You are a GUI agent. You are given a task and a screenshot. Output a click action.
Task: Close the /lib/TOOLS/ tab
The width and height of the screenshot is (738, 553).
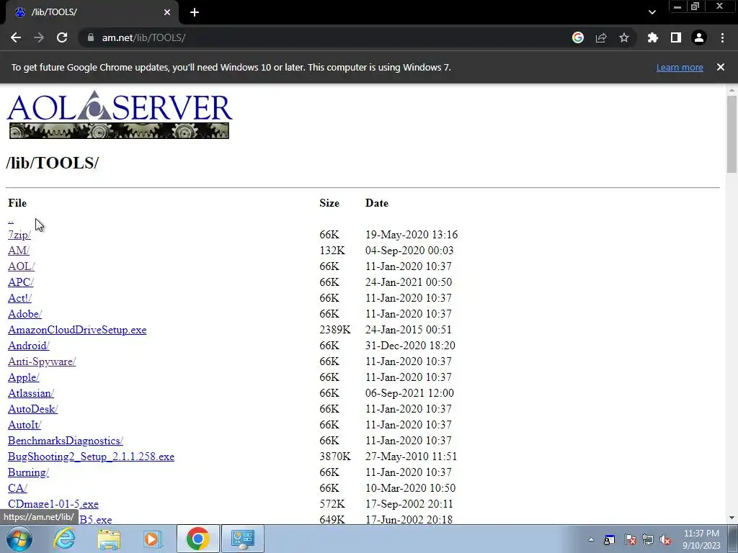tap(167, 12)
